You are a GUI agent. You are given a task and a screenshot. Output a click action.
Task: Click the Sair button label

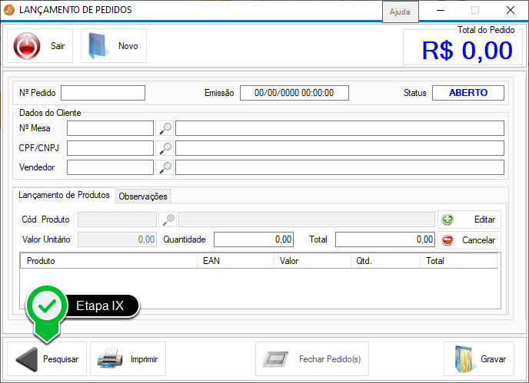click(x=58, y=46)
